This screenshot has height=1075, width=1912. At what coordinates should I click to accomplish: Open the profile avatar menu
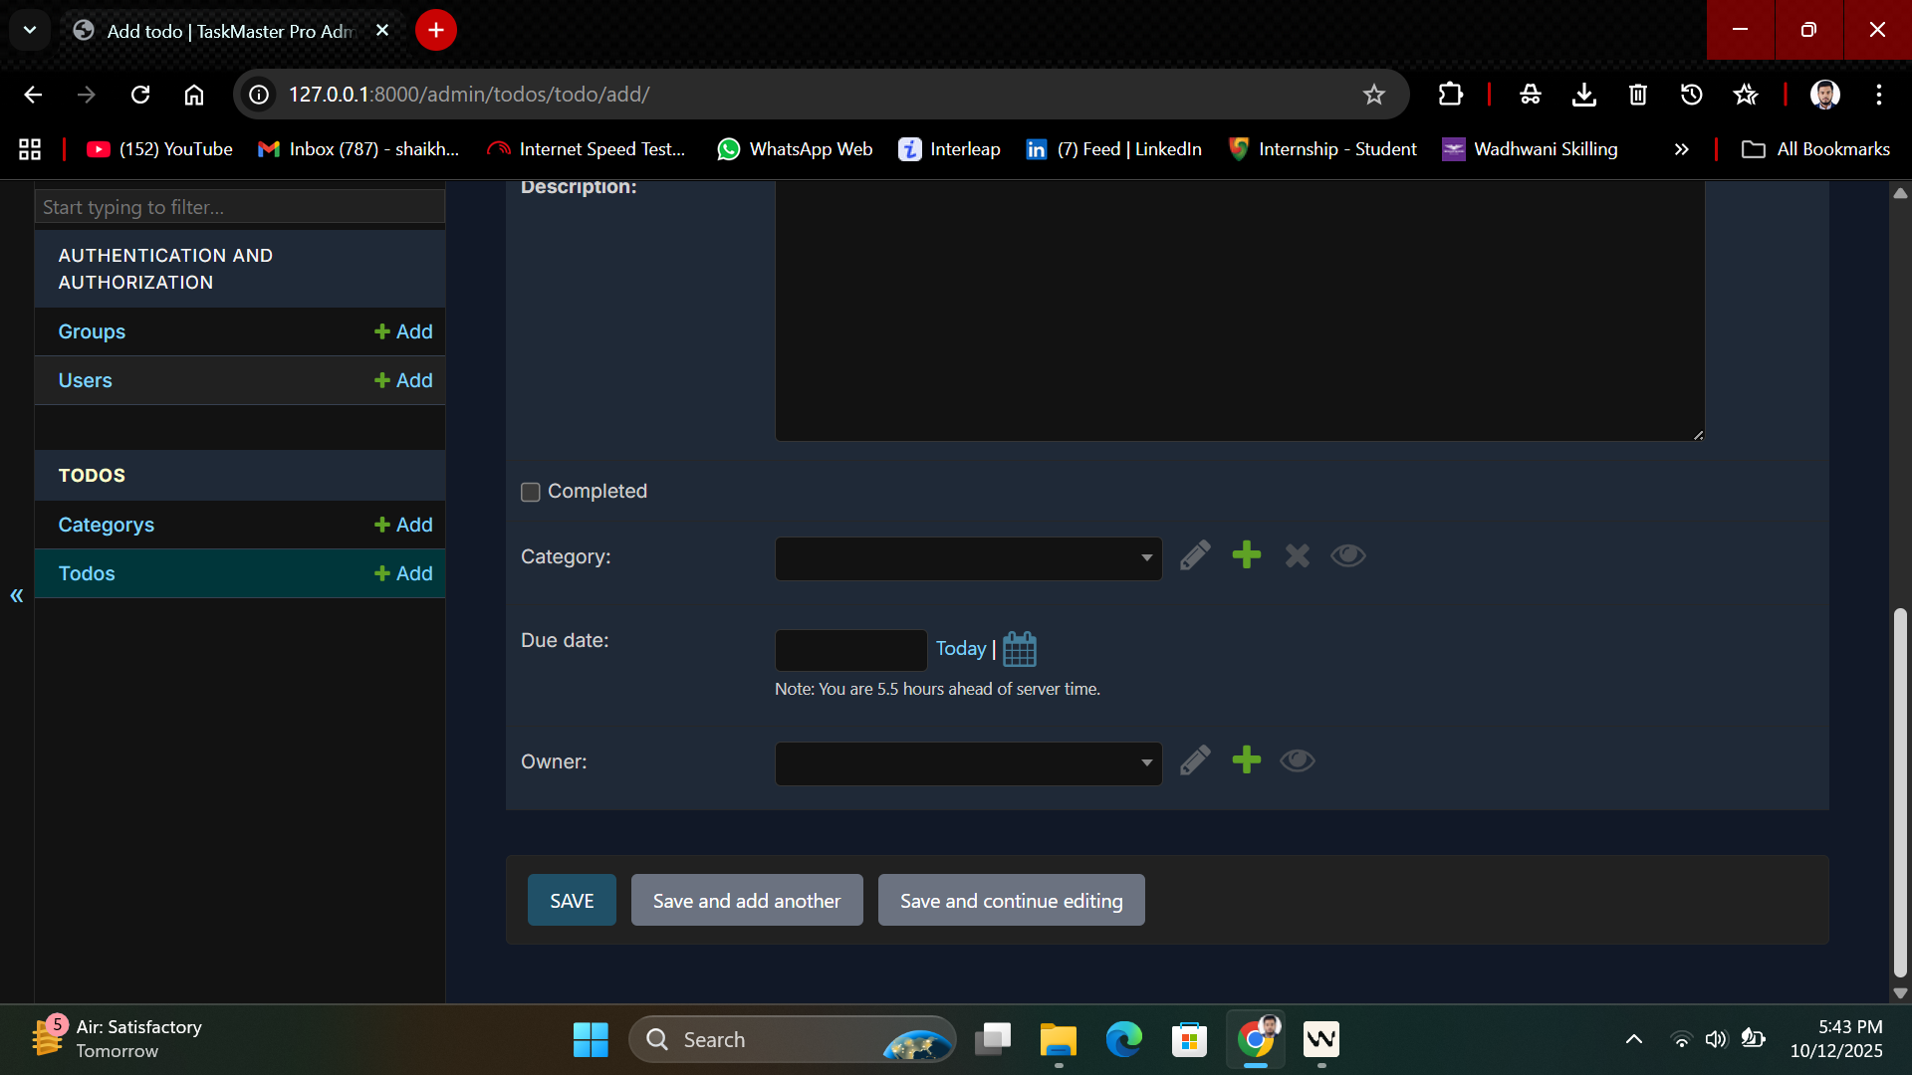pyautogui.click(x=1825, y=95)
